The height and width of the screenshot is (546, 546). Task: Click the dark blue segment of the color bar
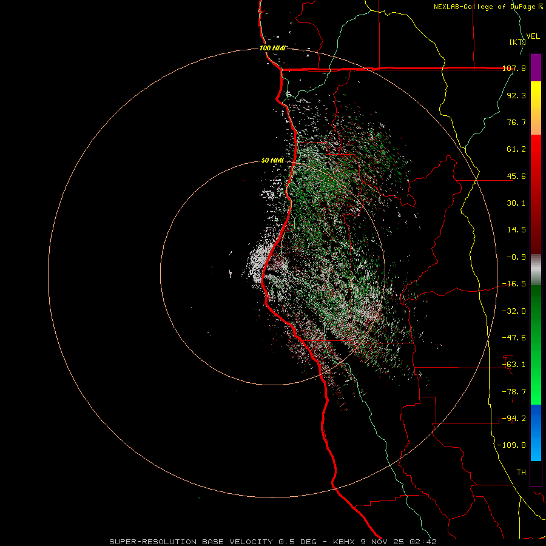coord(536,416)
